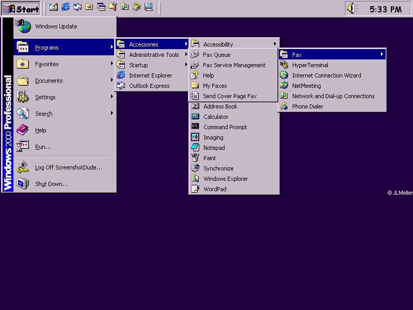Open Internet Explorer in Programs menu

[x=152, y=75]
